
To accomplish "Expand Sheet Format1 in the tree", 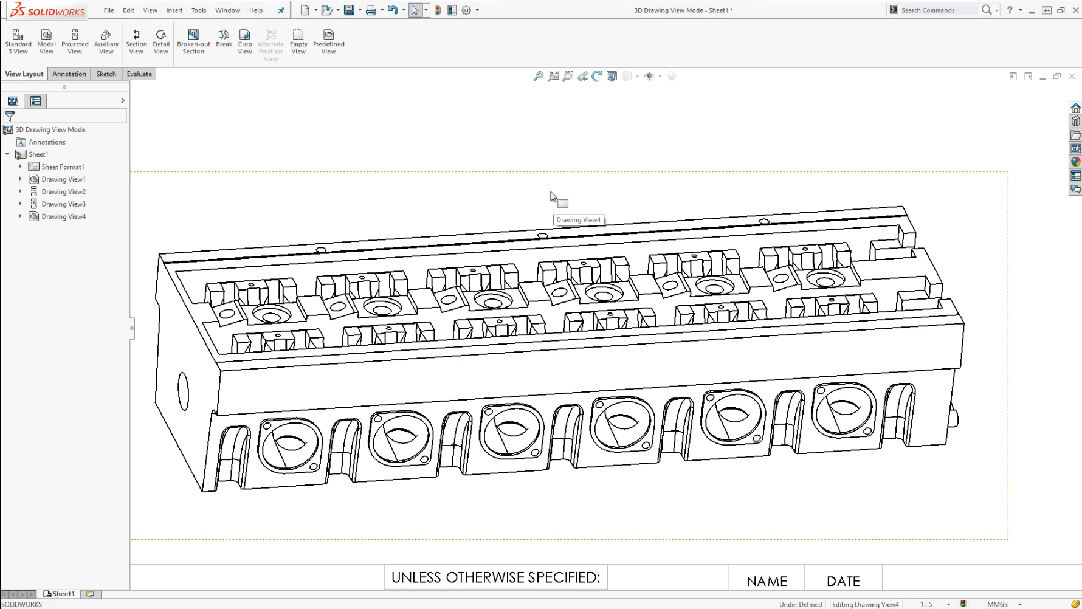I will click(x=19, y=166).
